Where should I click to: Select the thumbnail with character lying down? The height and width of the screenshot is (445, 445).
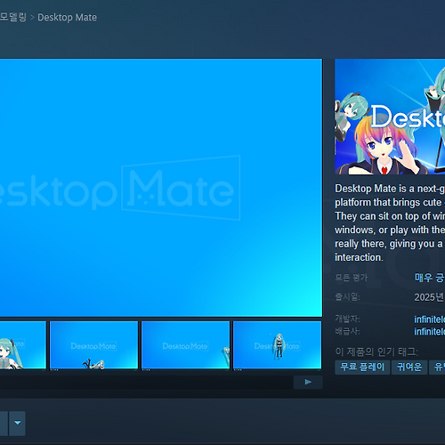point(93,345)
